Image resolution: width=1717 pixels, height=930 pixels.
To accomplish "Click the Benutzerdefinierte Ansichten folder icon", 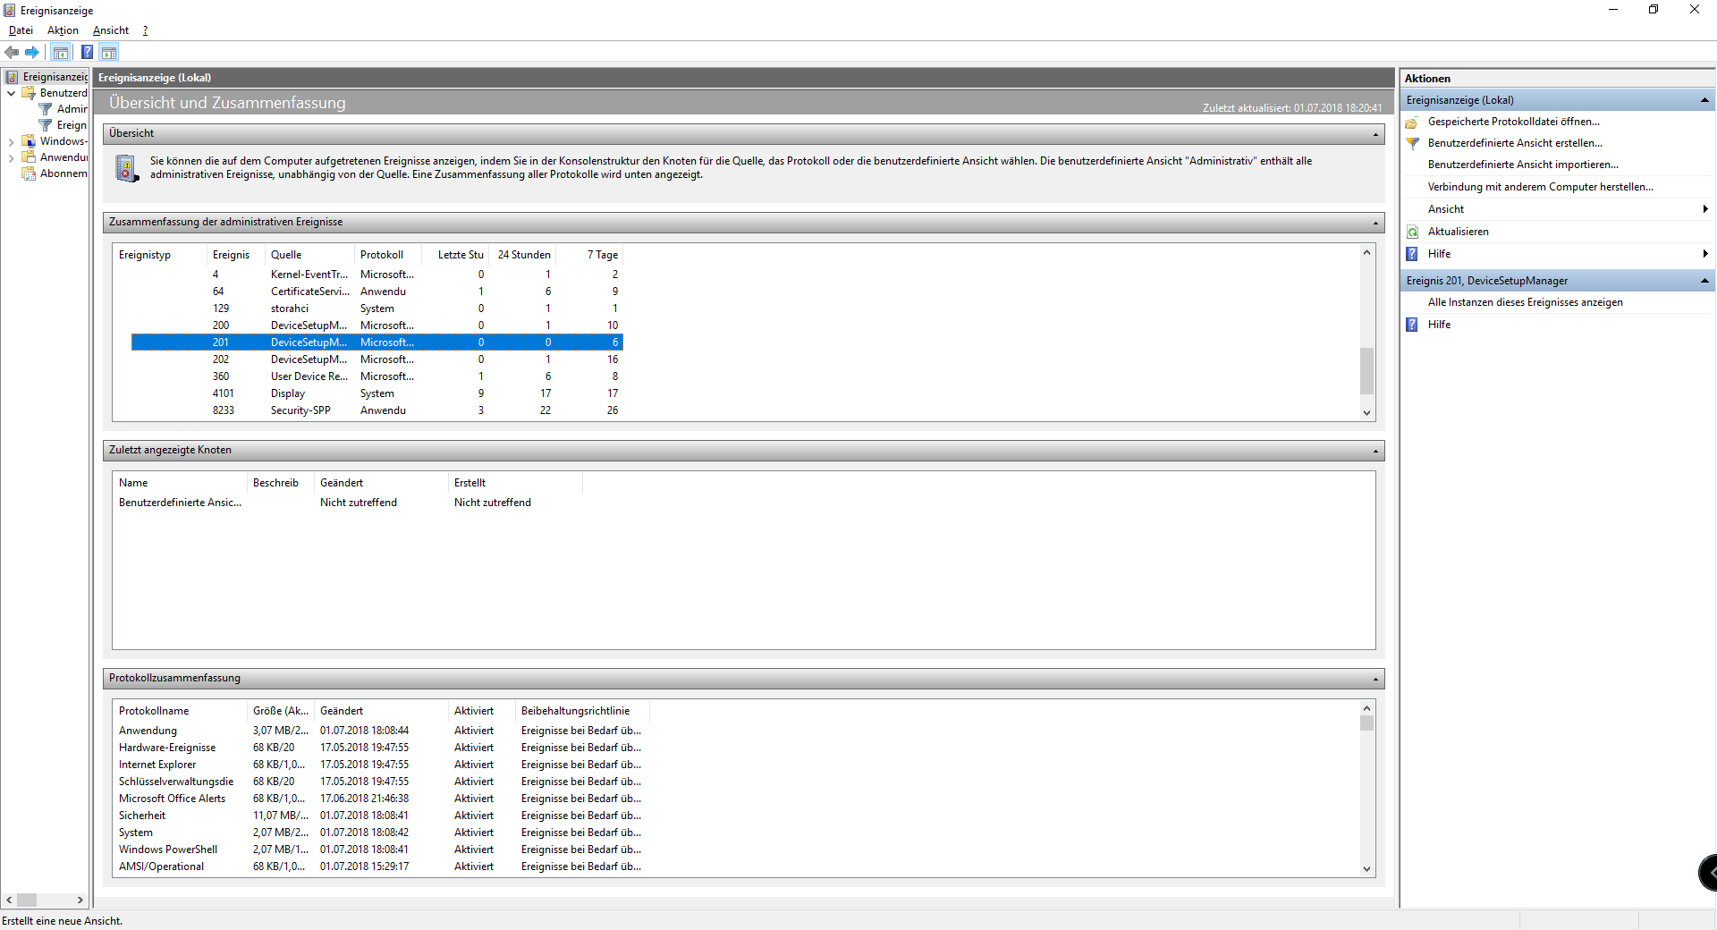I will pyautogui.click(x=29, y=93).
